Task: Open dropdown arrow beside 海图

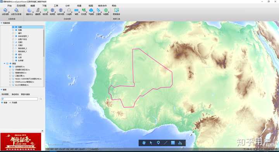Action: 79,12
